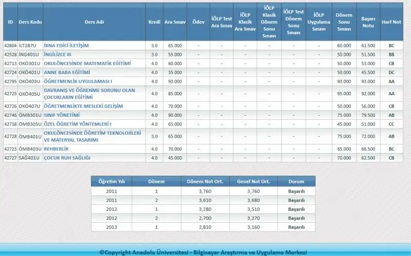The image size is (411, 256).
Task: Open the SINIF YÖNETİMİ course
Action: click(62, 115)
